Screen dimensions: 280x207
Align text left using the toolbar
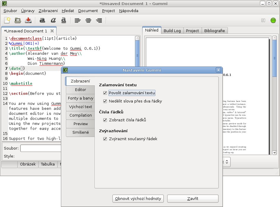77,20
